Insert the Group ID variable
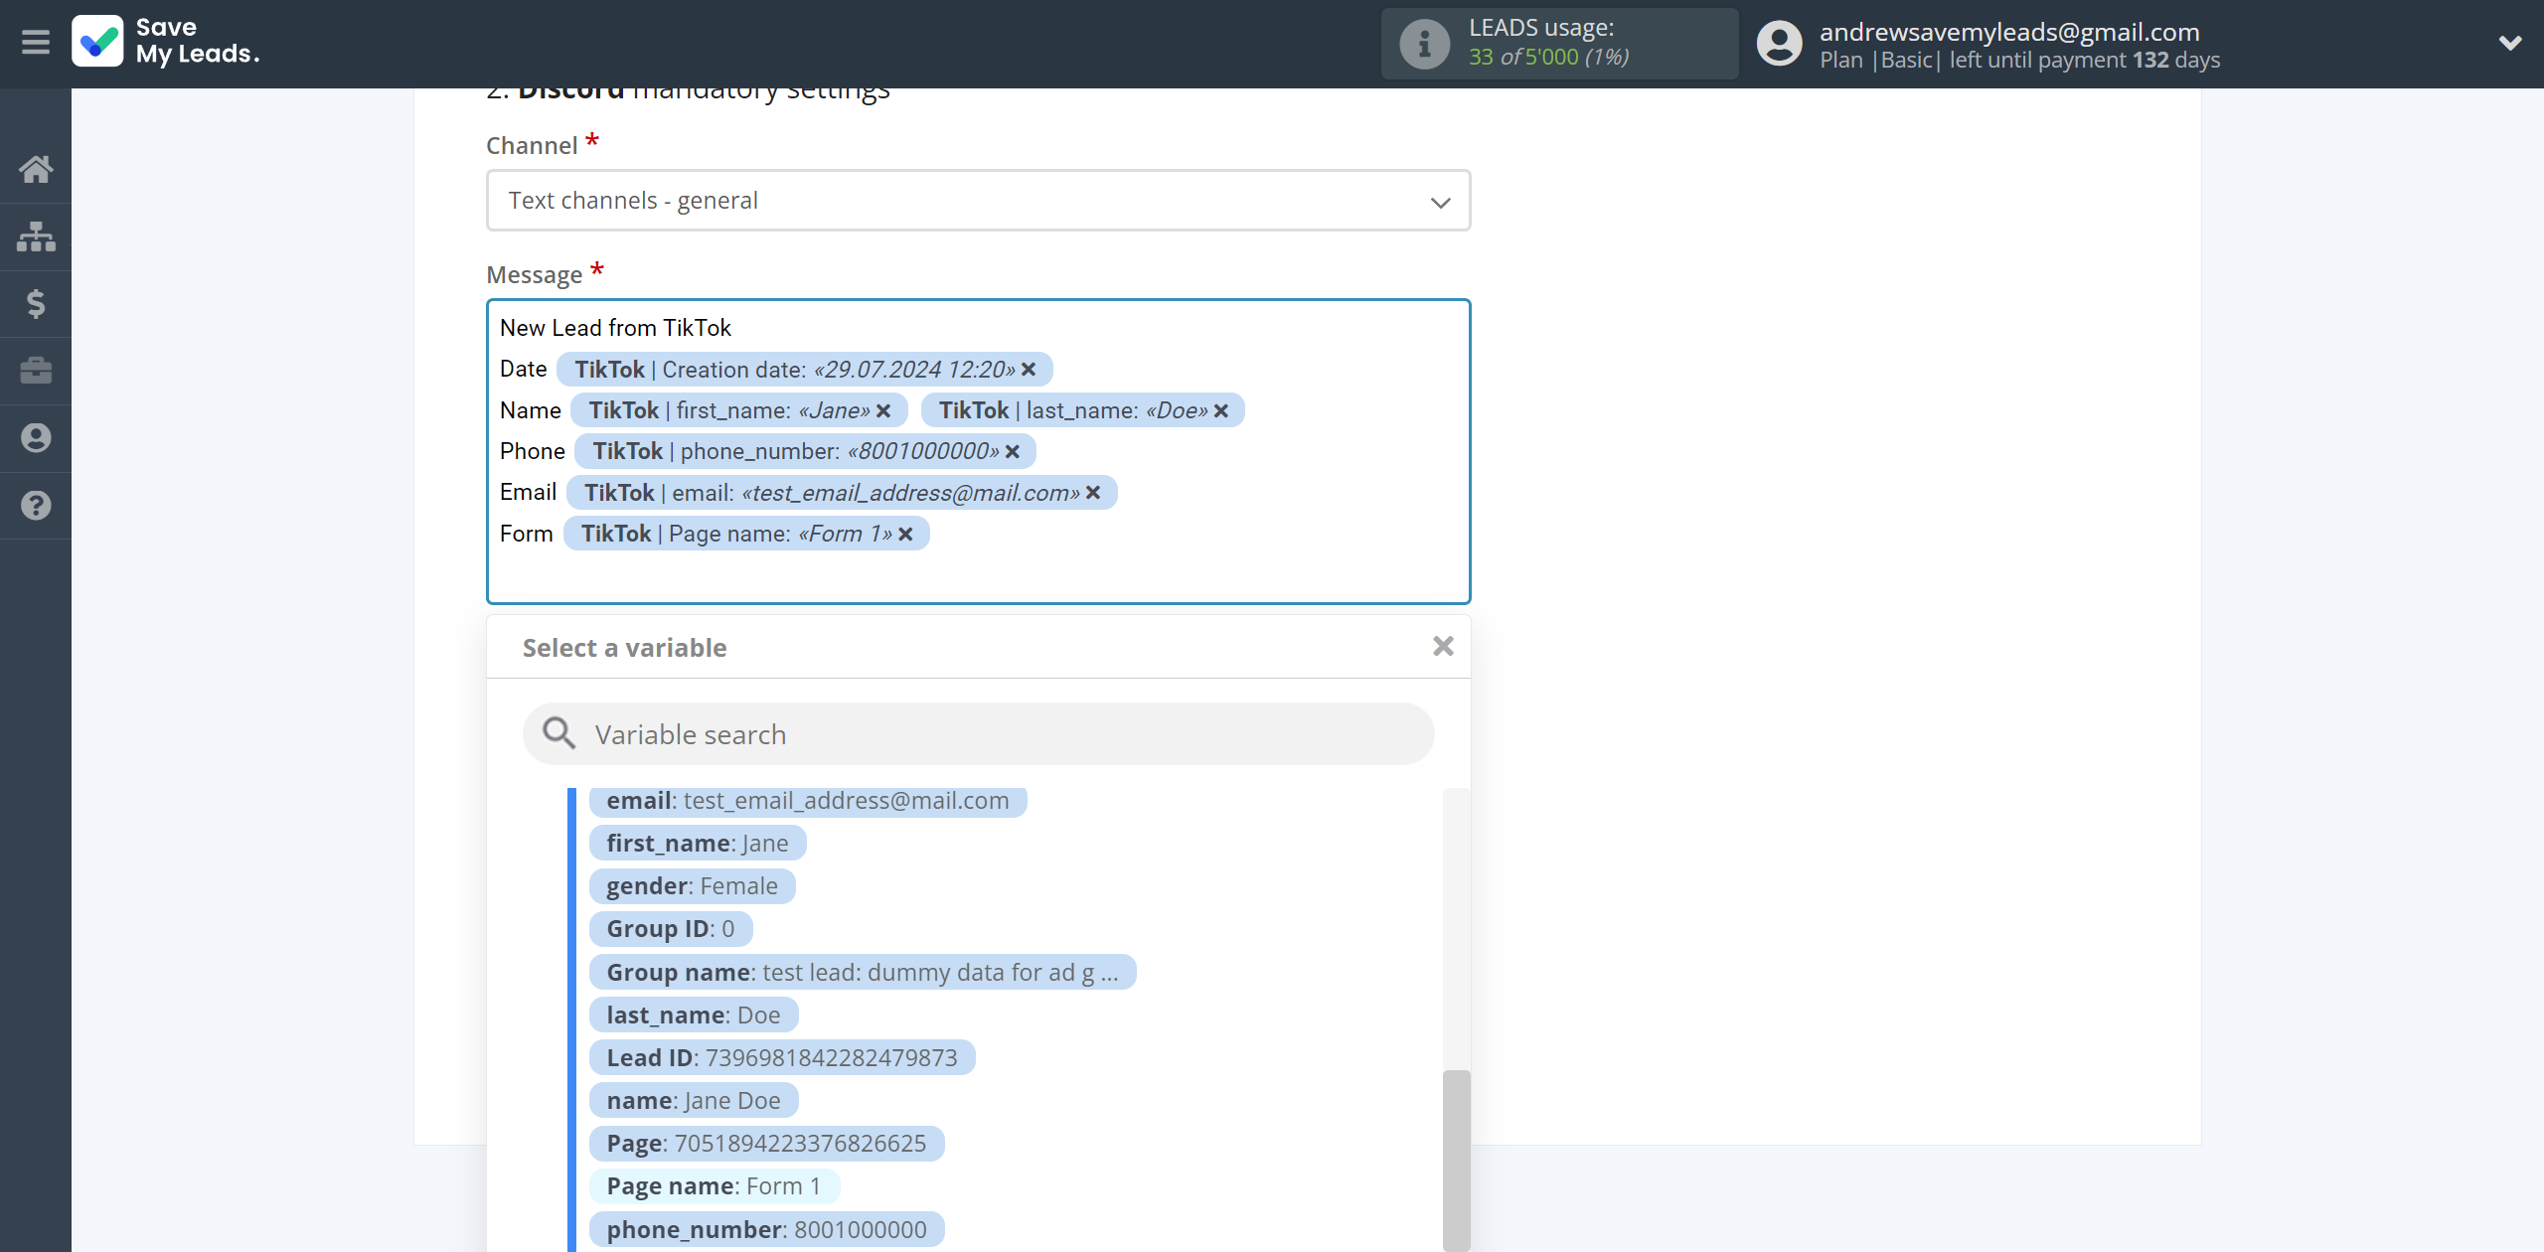 [x=671, y=929]
